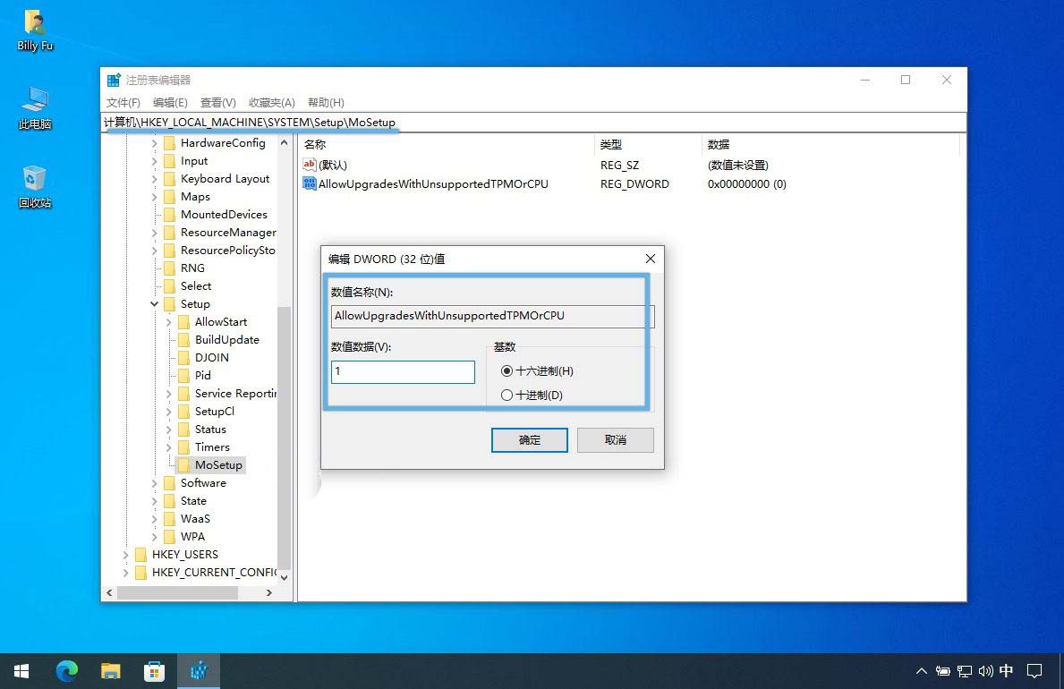
Task: Open the 此电脑 desktop icon
Action: click(x=33, y=107)
